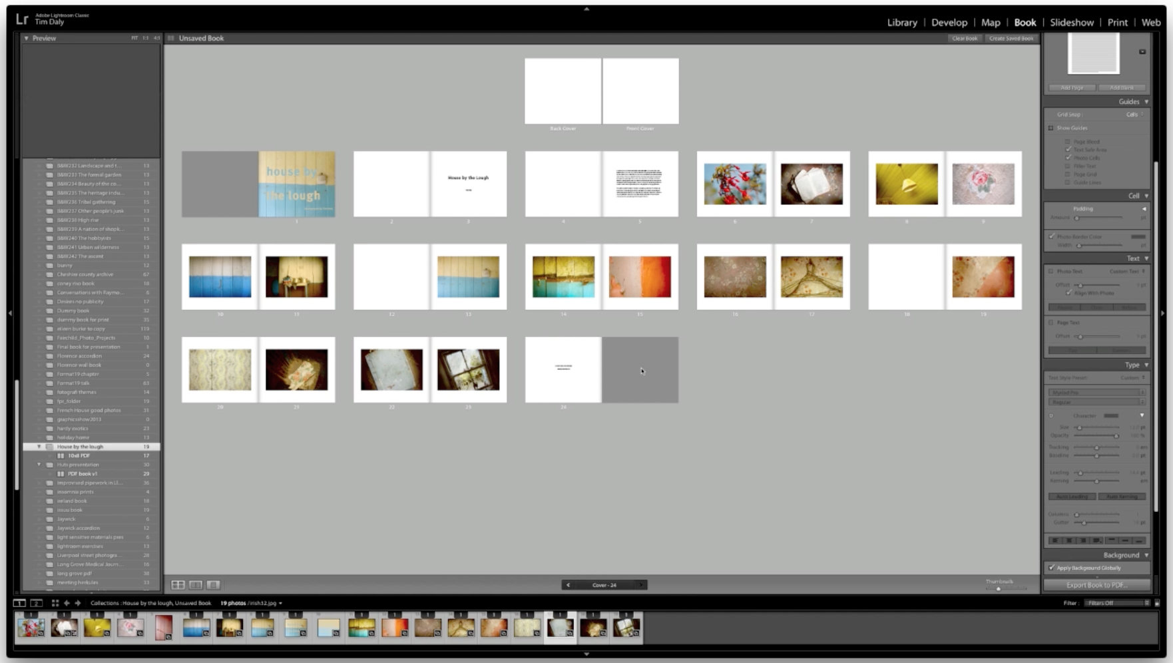Collapse the Guides panel
The image size is (1173, 663).
[x=1147, y=101]
